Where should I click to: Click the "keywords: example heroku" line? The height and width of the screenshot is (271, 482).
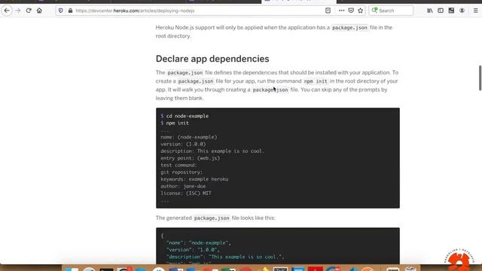pos(194,179)
